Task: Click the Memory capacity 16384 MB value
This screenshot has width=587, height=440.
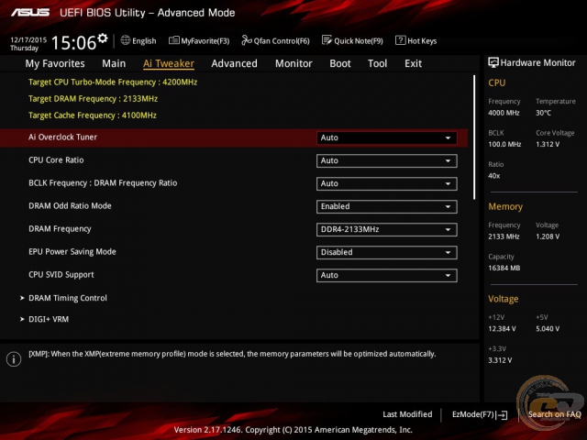Action: (504, 268)
